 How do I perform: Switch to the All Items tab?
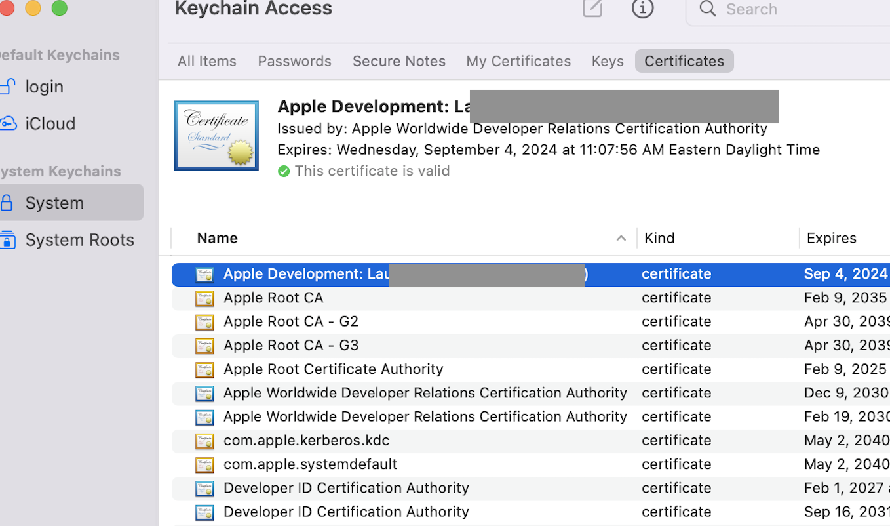206,61
